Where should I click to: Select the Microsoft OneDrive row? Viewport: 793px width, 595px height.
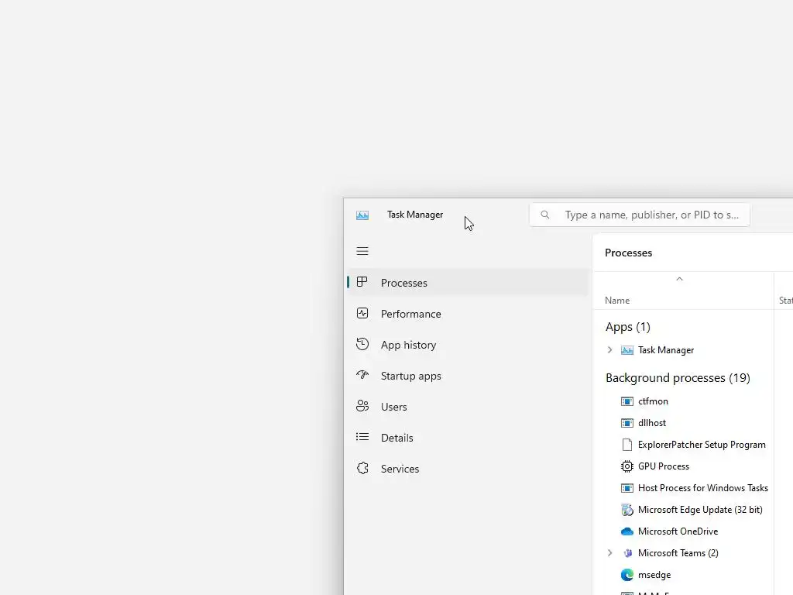(683, 531)
